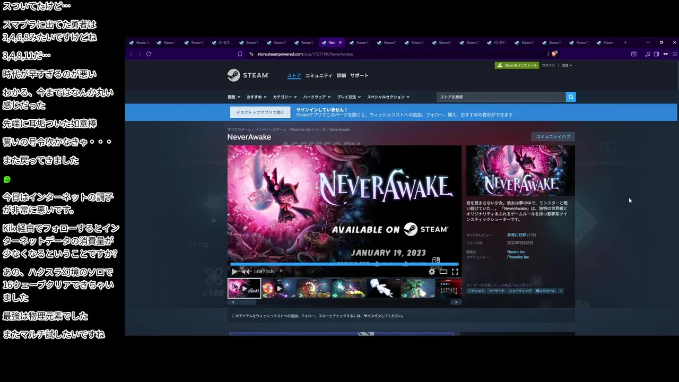This screenshot has height=382, width=679.
Task: Open the 言語 language dropdown
Action: pyautogui.click(x=567, y=65)
